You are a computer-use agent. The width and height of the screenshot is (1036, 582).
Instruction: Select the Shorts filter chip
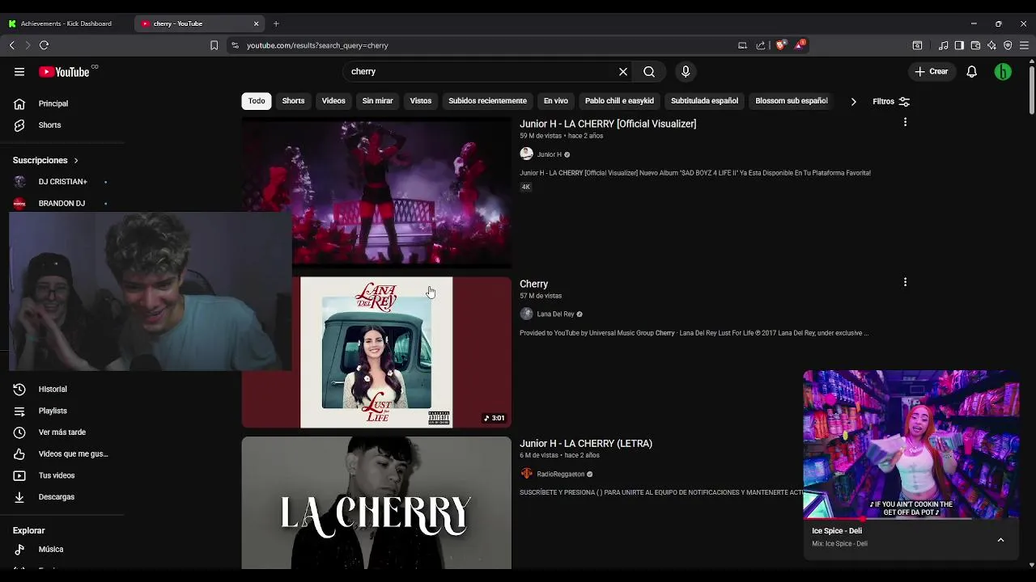[x=293, y=101]
